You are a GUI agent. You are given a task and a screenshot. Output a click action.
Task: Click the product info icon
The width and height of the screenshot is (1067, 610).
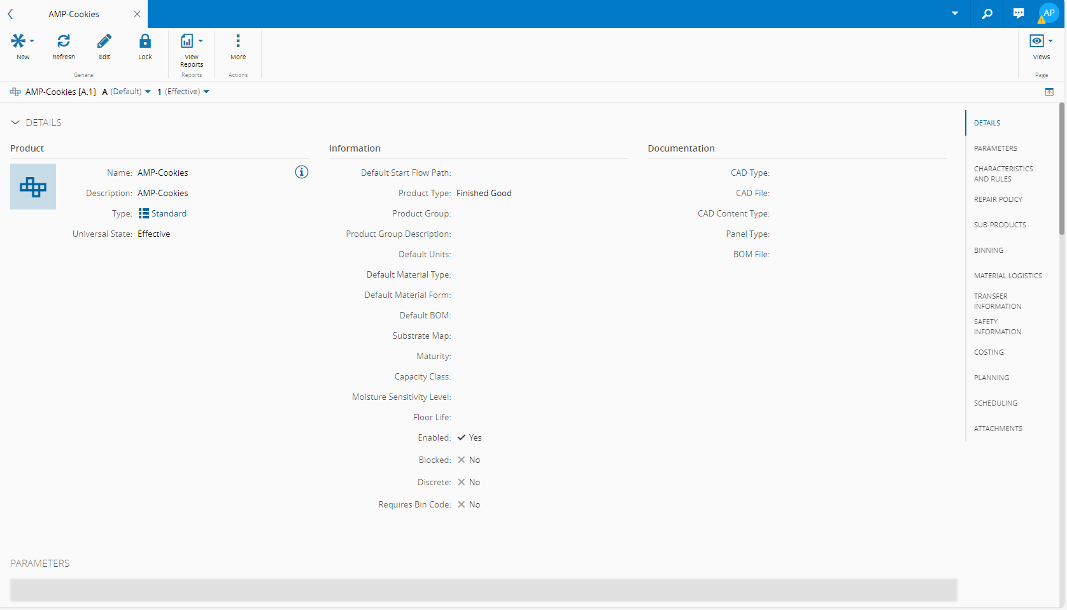pos(302,172)
